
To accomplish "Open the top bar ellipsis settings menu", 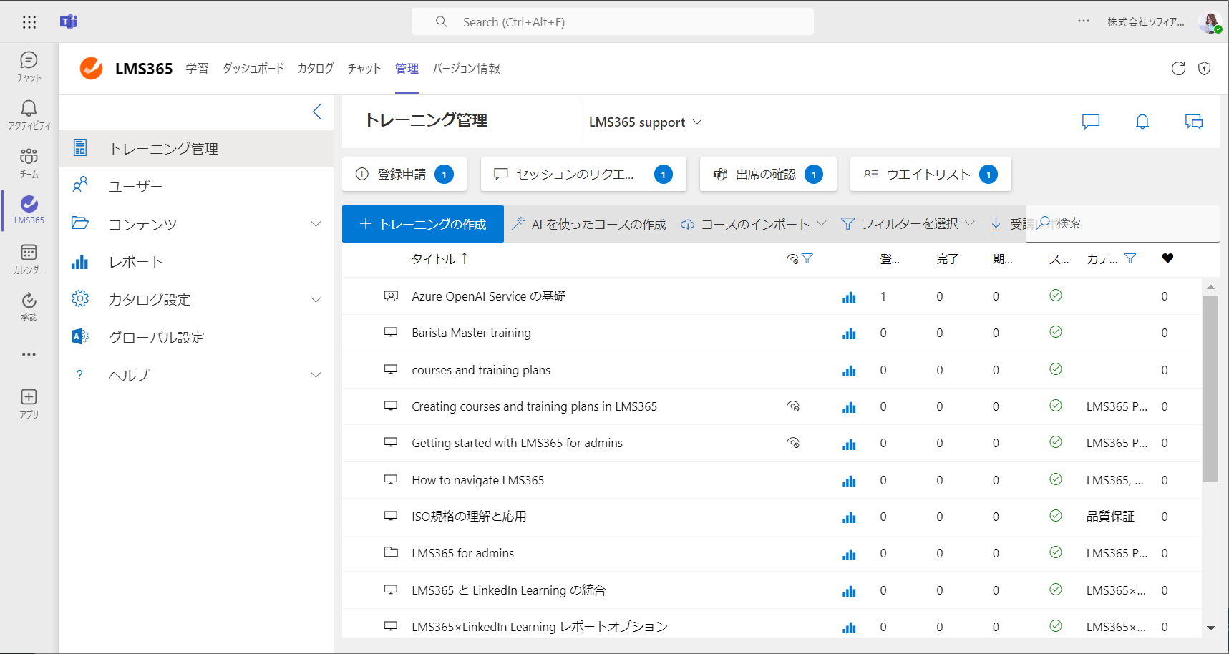I will [x=1084, y=21].
